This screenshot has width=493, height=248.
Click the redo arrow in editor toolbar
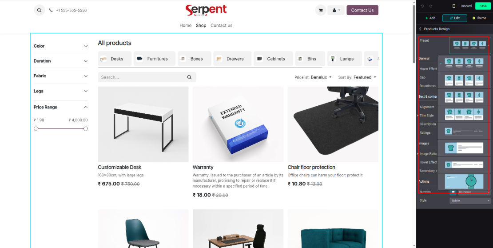click(431, 6)
